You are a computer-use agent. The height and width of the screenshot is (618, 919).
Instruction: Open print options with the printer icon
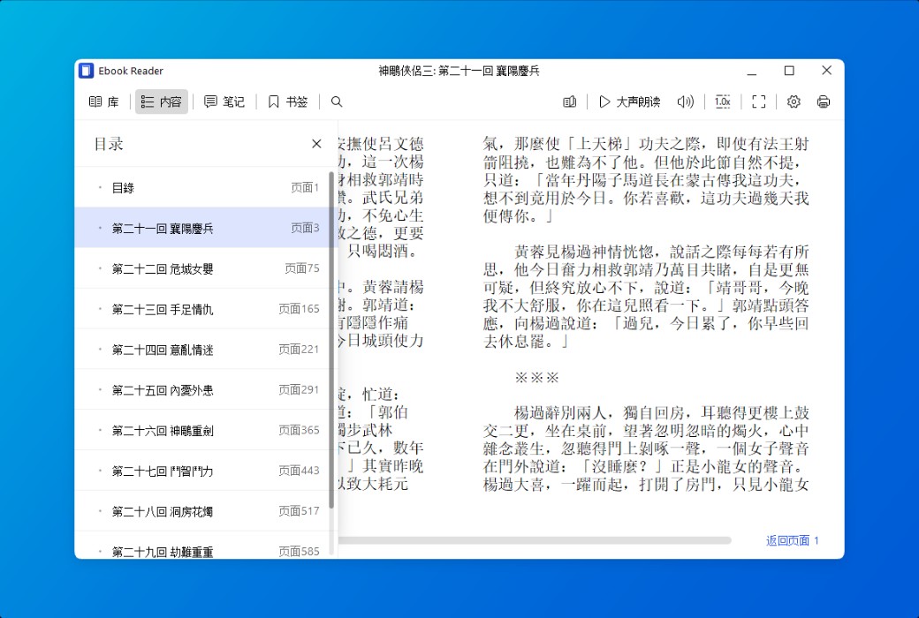[823, 102]
